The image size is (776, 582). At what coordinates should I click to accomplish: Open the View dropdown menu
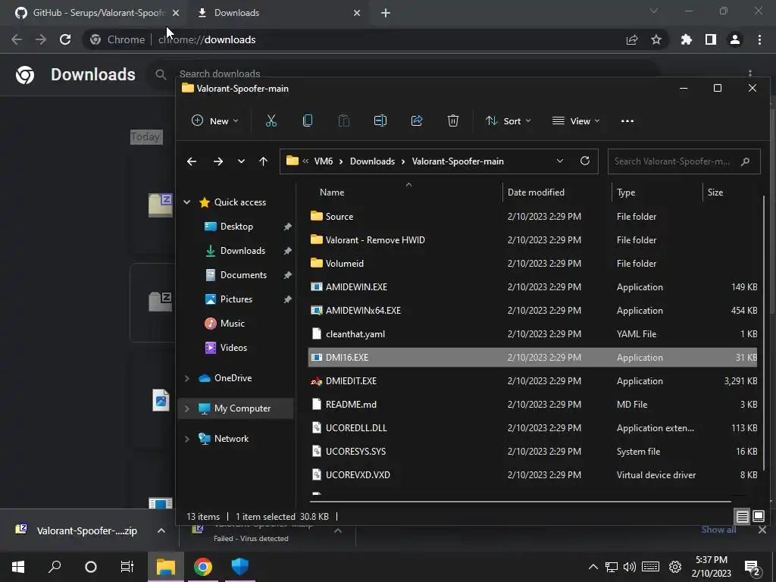point(576,120)
